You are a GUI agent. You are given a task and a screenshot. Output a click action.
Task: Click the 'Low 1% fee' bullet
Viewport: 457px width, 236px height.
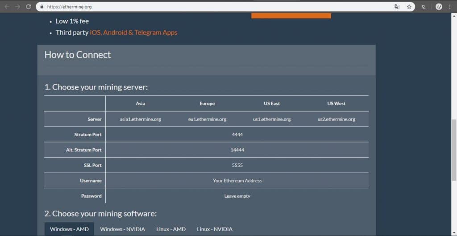[x=72, y=21]
